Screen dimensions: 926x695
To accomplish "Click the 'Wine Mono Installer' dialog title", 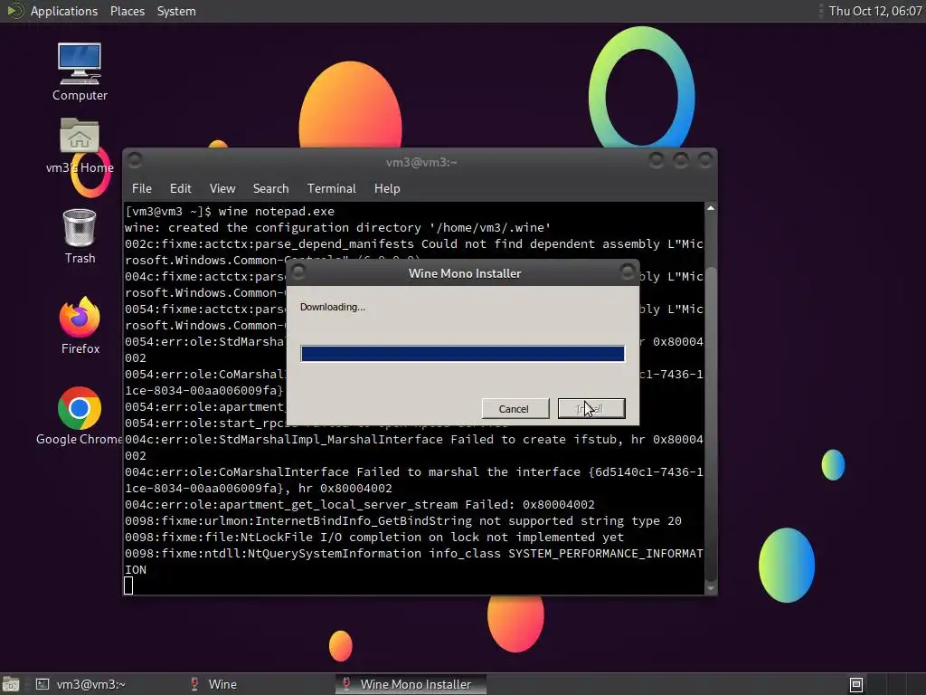I will pos(465,273).
